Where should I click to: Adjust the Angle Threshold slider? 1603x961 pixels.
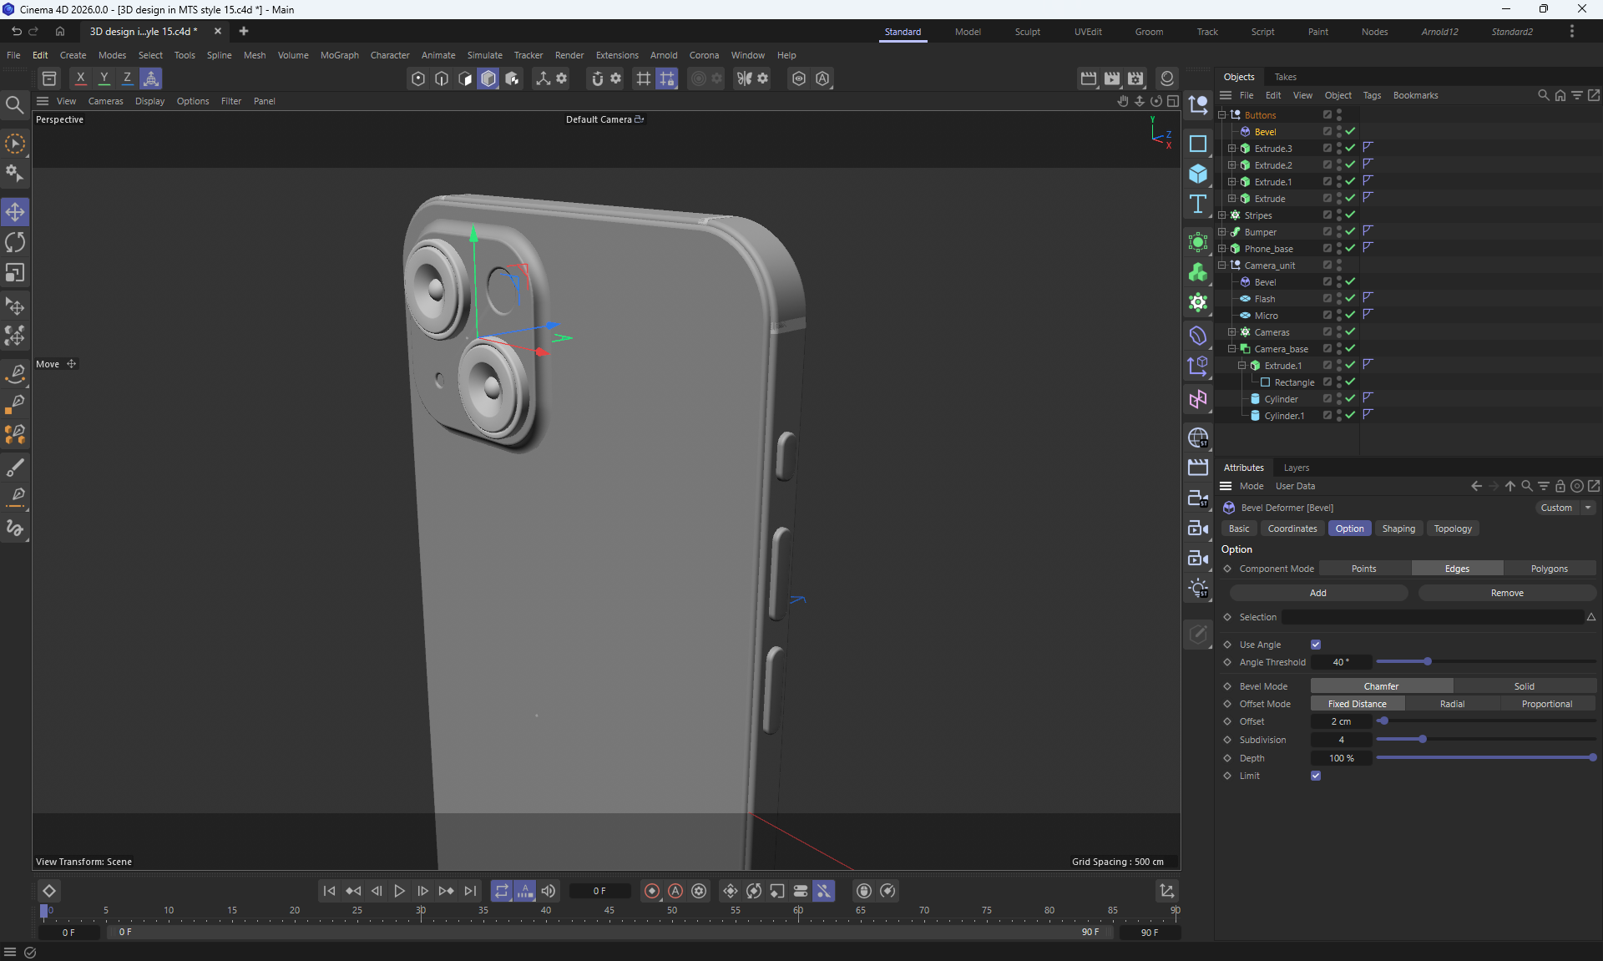(x=1428, y=662)
